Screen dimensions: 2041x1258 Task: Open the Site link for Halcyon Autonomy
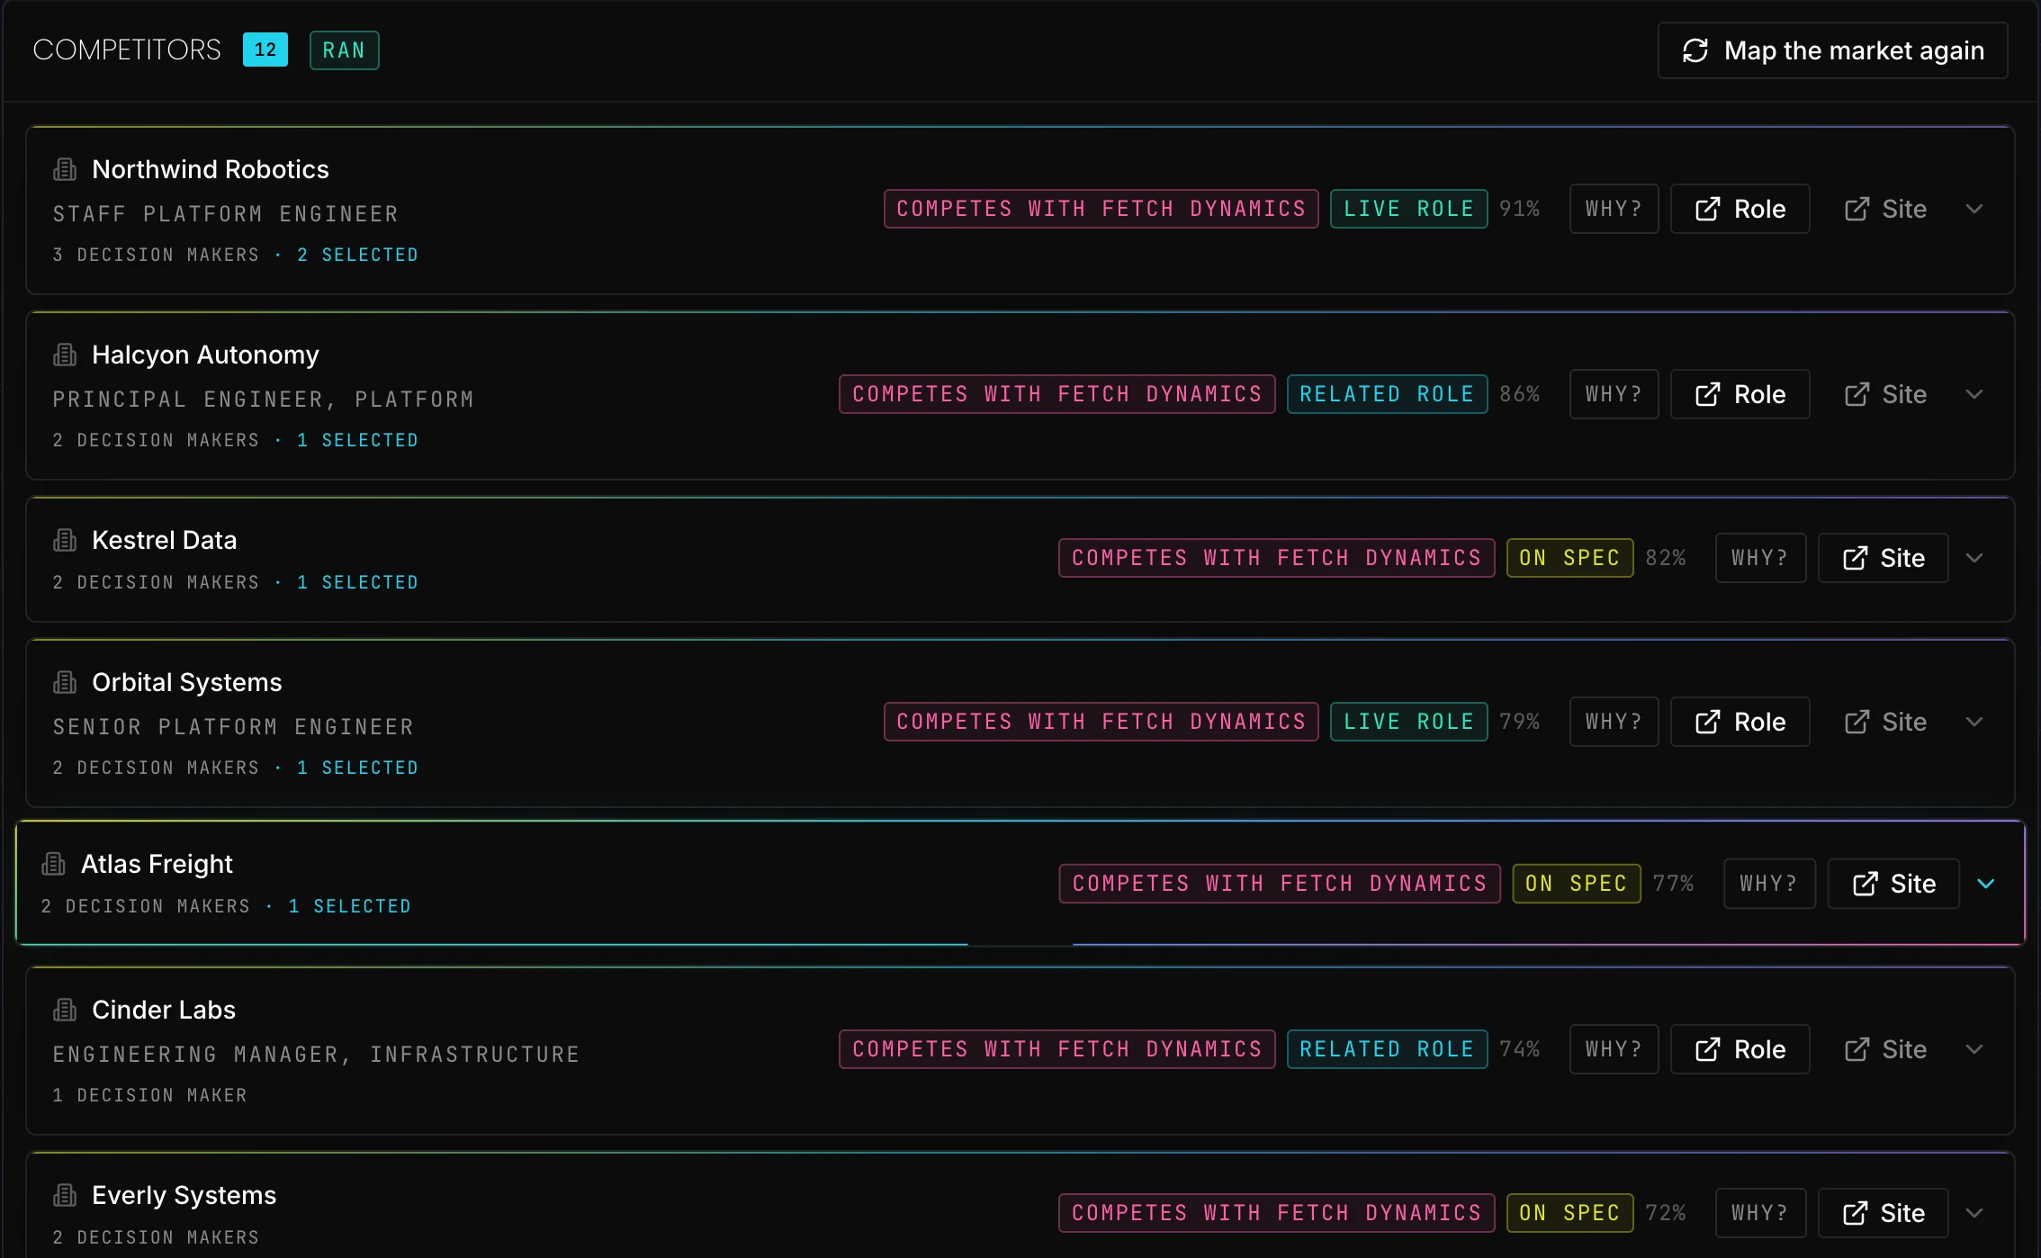1885,394
